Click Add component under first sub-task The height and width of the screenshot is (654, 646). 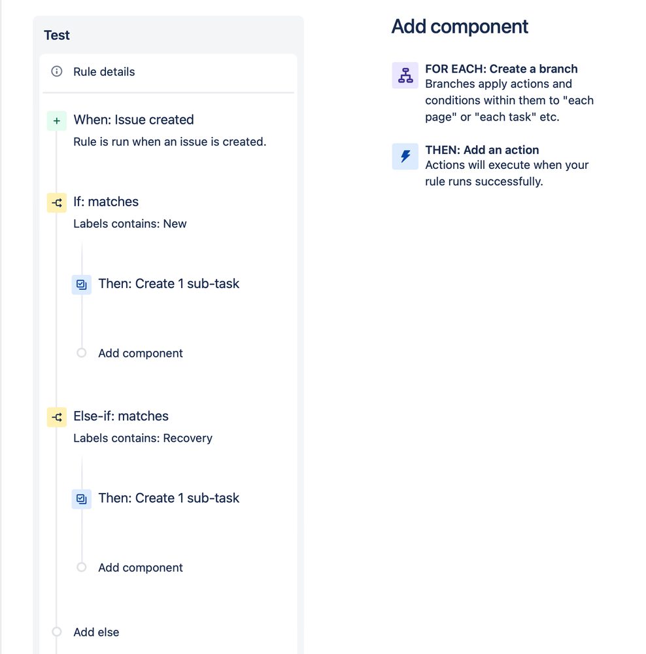140,353
